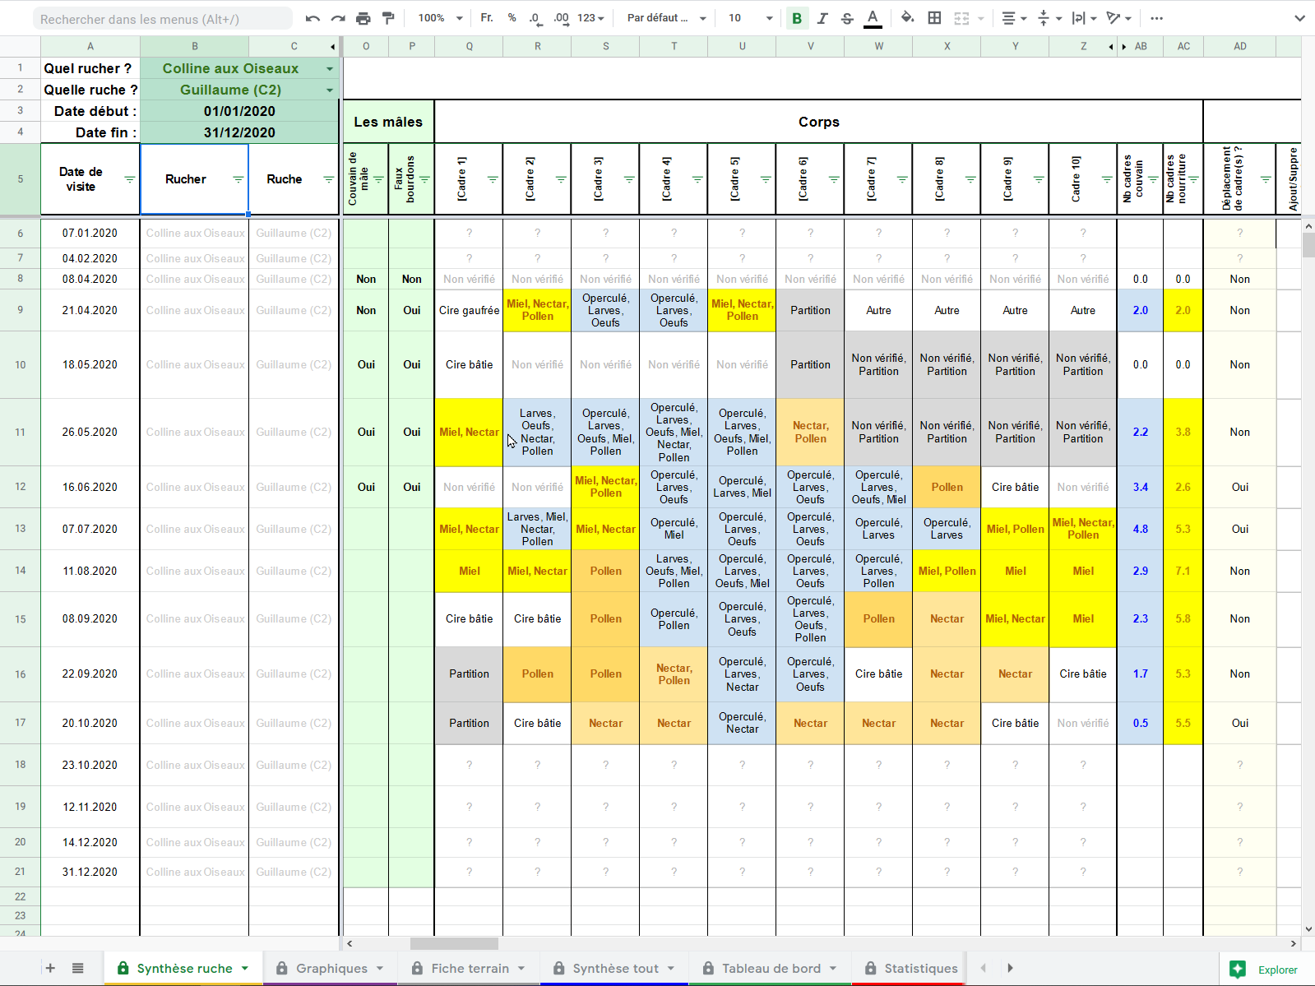The image size is (1315, 986).
Task: Open the fill color paint bucket
Action: pyautogui.click(x=907, y=18)
